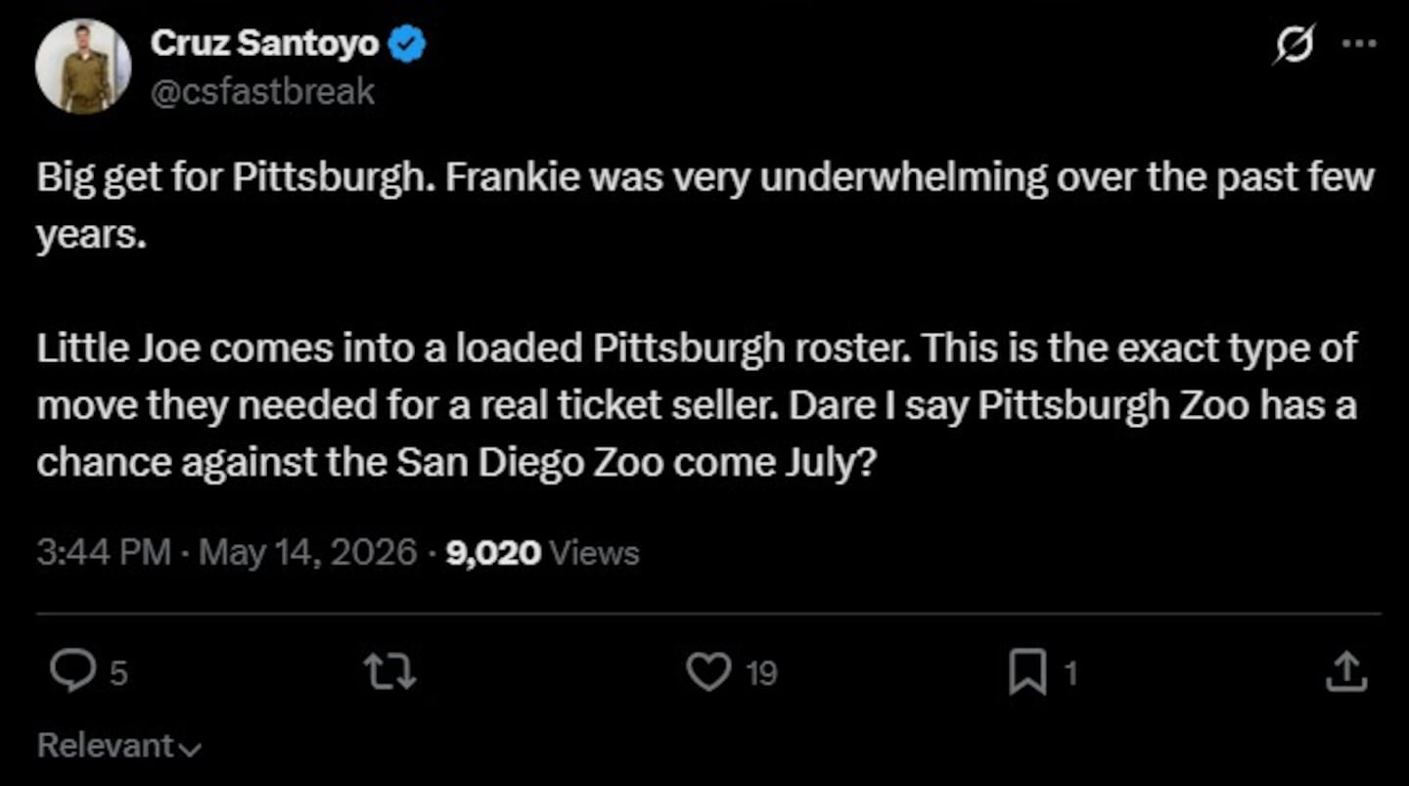
Task: Click the 3:44 PM May 14, 2026 timestamp
Action: click(227, 553)
